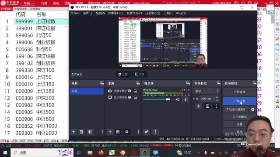The image size is (280, 157).
Task: Open the transition type dropdown
Action: [206, 91]
